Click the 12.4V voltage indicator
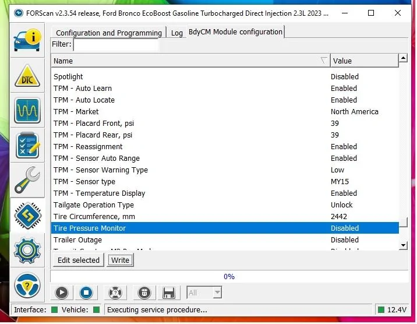The width and height of the screenshot is (417, 324). tap(393, 309)
